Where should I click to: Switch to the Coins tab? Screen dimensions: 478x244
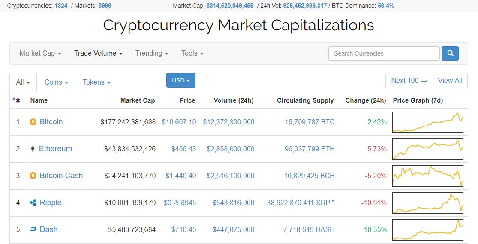point(56,82)
